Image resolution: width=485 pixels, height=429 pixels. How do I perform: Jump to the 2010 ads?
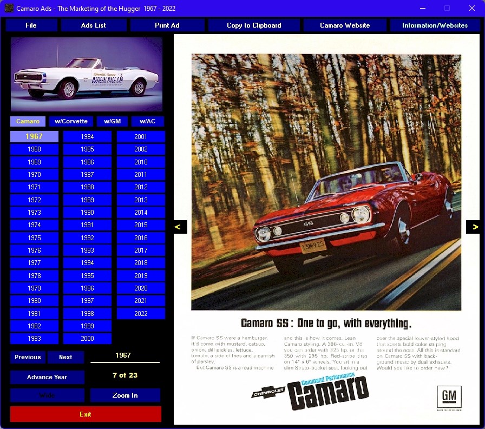coord(141,162)
